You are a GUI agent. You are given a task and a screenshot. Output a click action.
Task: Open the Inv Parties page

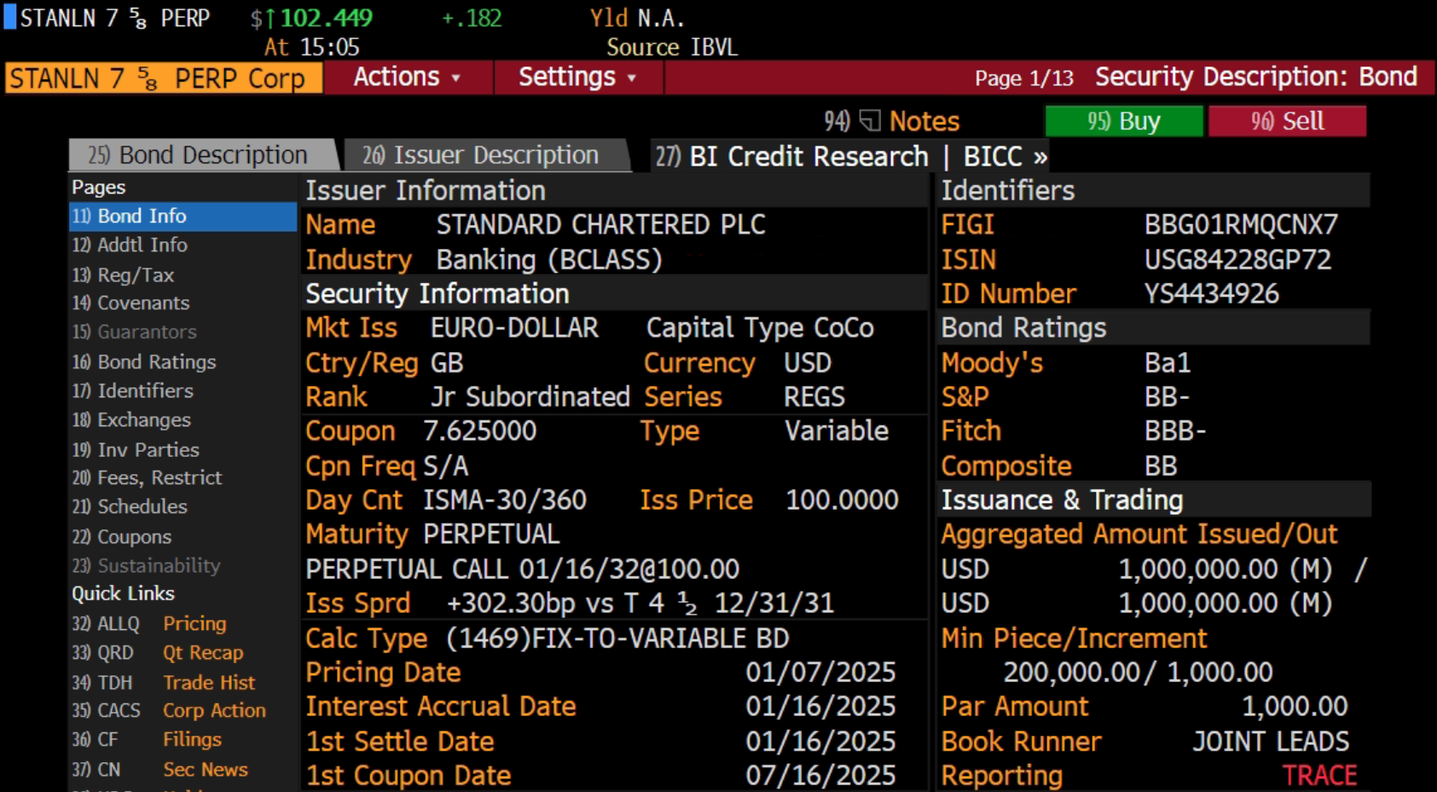(136, 449)
